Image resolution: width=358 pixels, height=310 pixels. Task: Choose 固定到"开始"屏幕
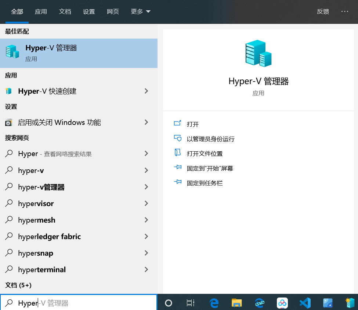[x=210, y=168]
